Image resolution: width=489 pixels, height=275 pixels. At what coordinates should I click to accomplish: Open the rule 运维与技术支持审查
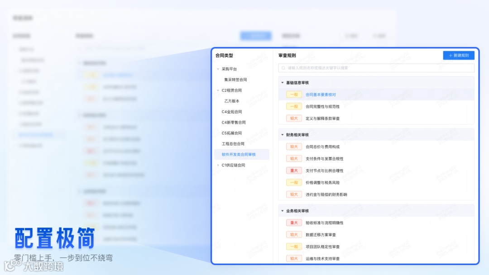[x=322, y=259]
